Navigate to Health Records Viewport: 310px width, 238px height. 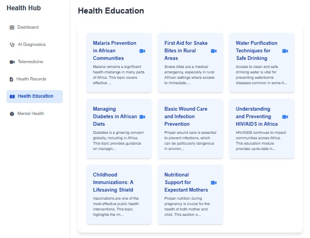tap(35, 79)
